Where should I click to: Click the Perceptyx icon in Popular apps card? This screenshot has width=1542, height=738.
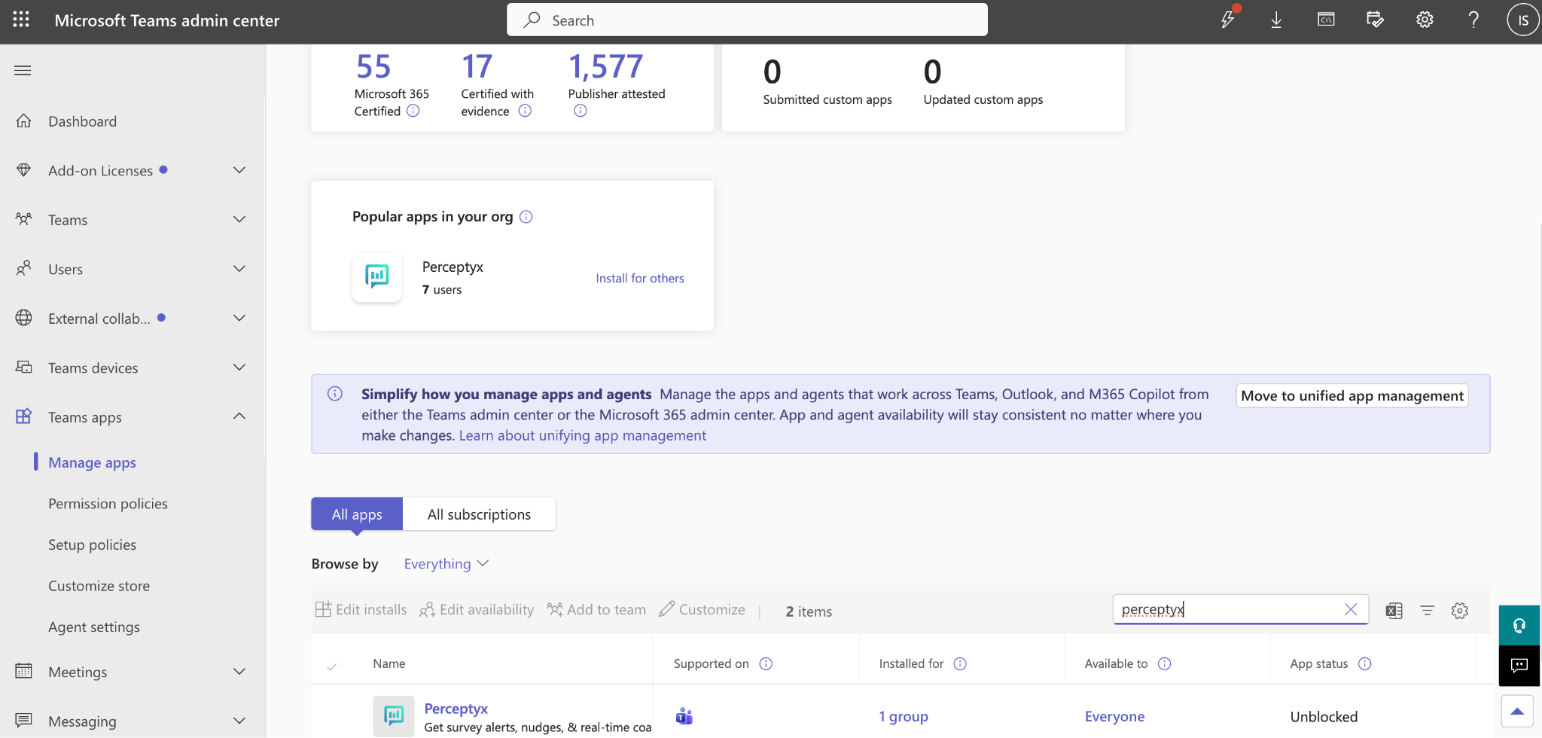[x=376, y=277]
